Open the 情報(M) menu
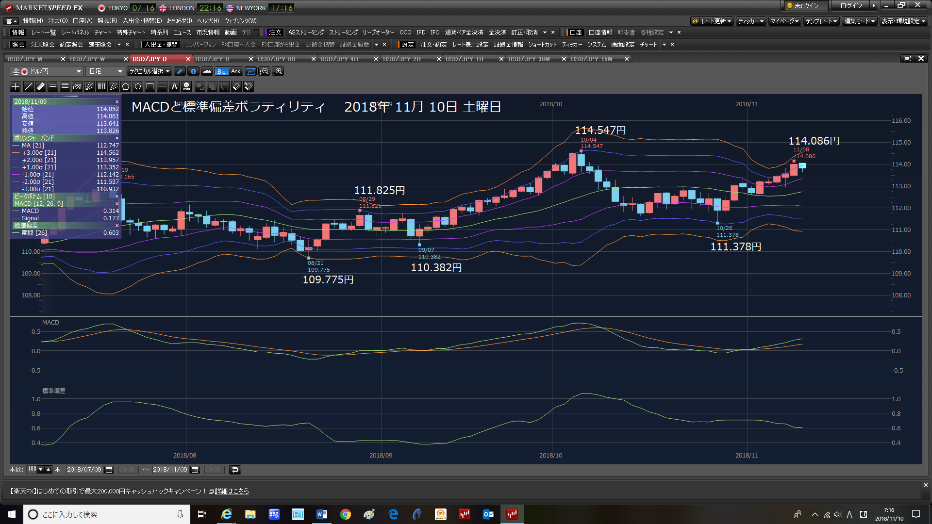The image size is (932, 524). click(x=33, y=21)
